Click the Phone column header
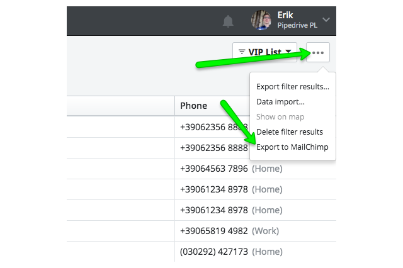 [x=193, y=106]
